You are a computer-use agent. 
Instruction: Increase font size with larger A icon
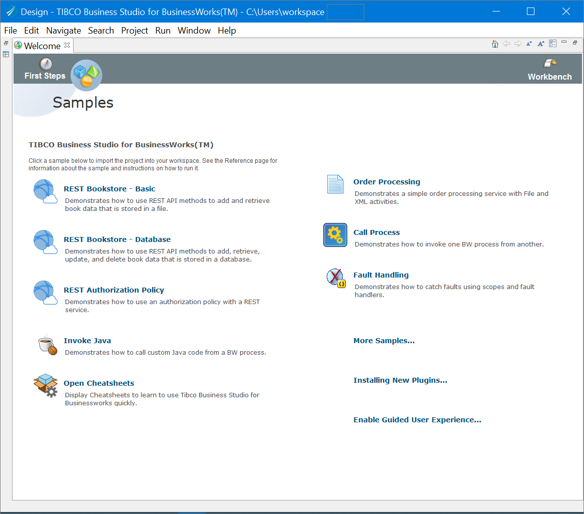point(541,44)
